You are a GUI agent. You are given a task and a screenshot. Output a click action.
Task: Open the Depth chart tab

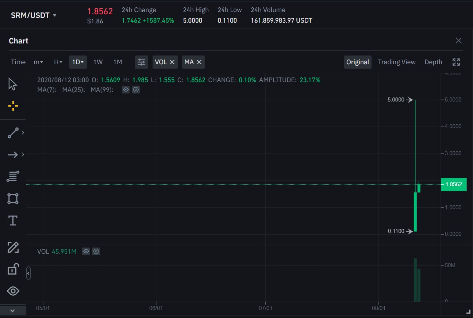tap(433, 62)
